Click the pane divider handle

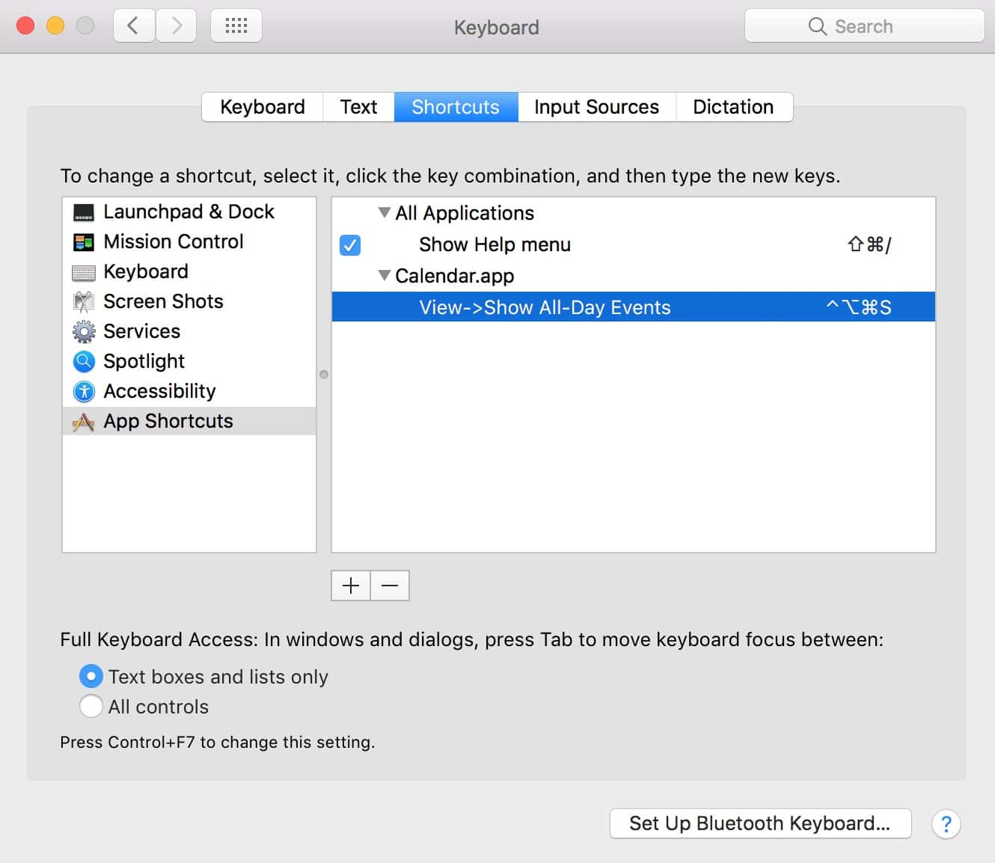[324, 375]
